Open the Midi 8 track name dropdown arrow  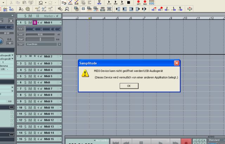[60, 95]
